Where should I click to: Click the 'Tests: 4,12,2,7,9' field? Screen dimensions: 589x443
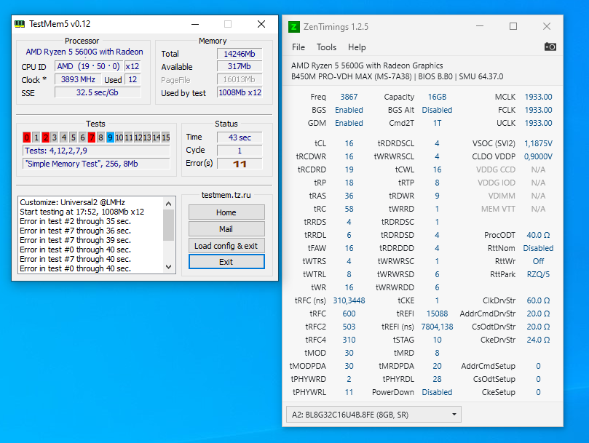coord(96,151)
